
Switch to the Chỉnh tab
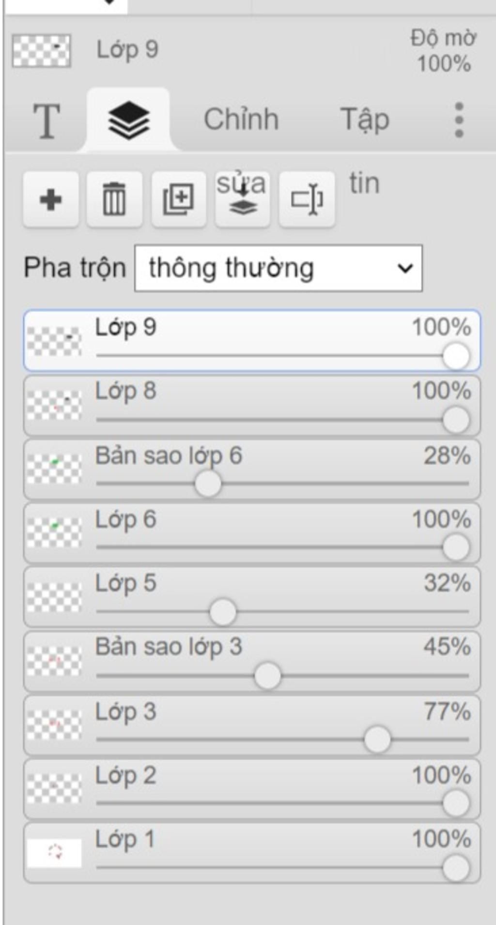tap(241, 120)
